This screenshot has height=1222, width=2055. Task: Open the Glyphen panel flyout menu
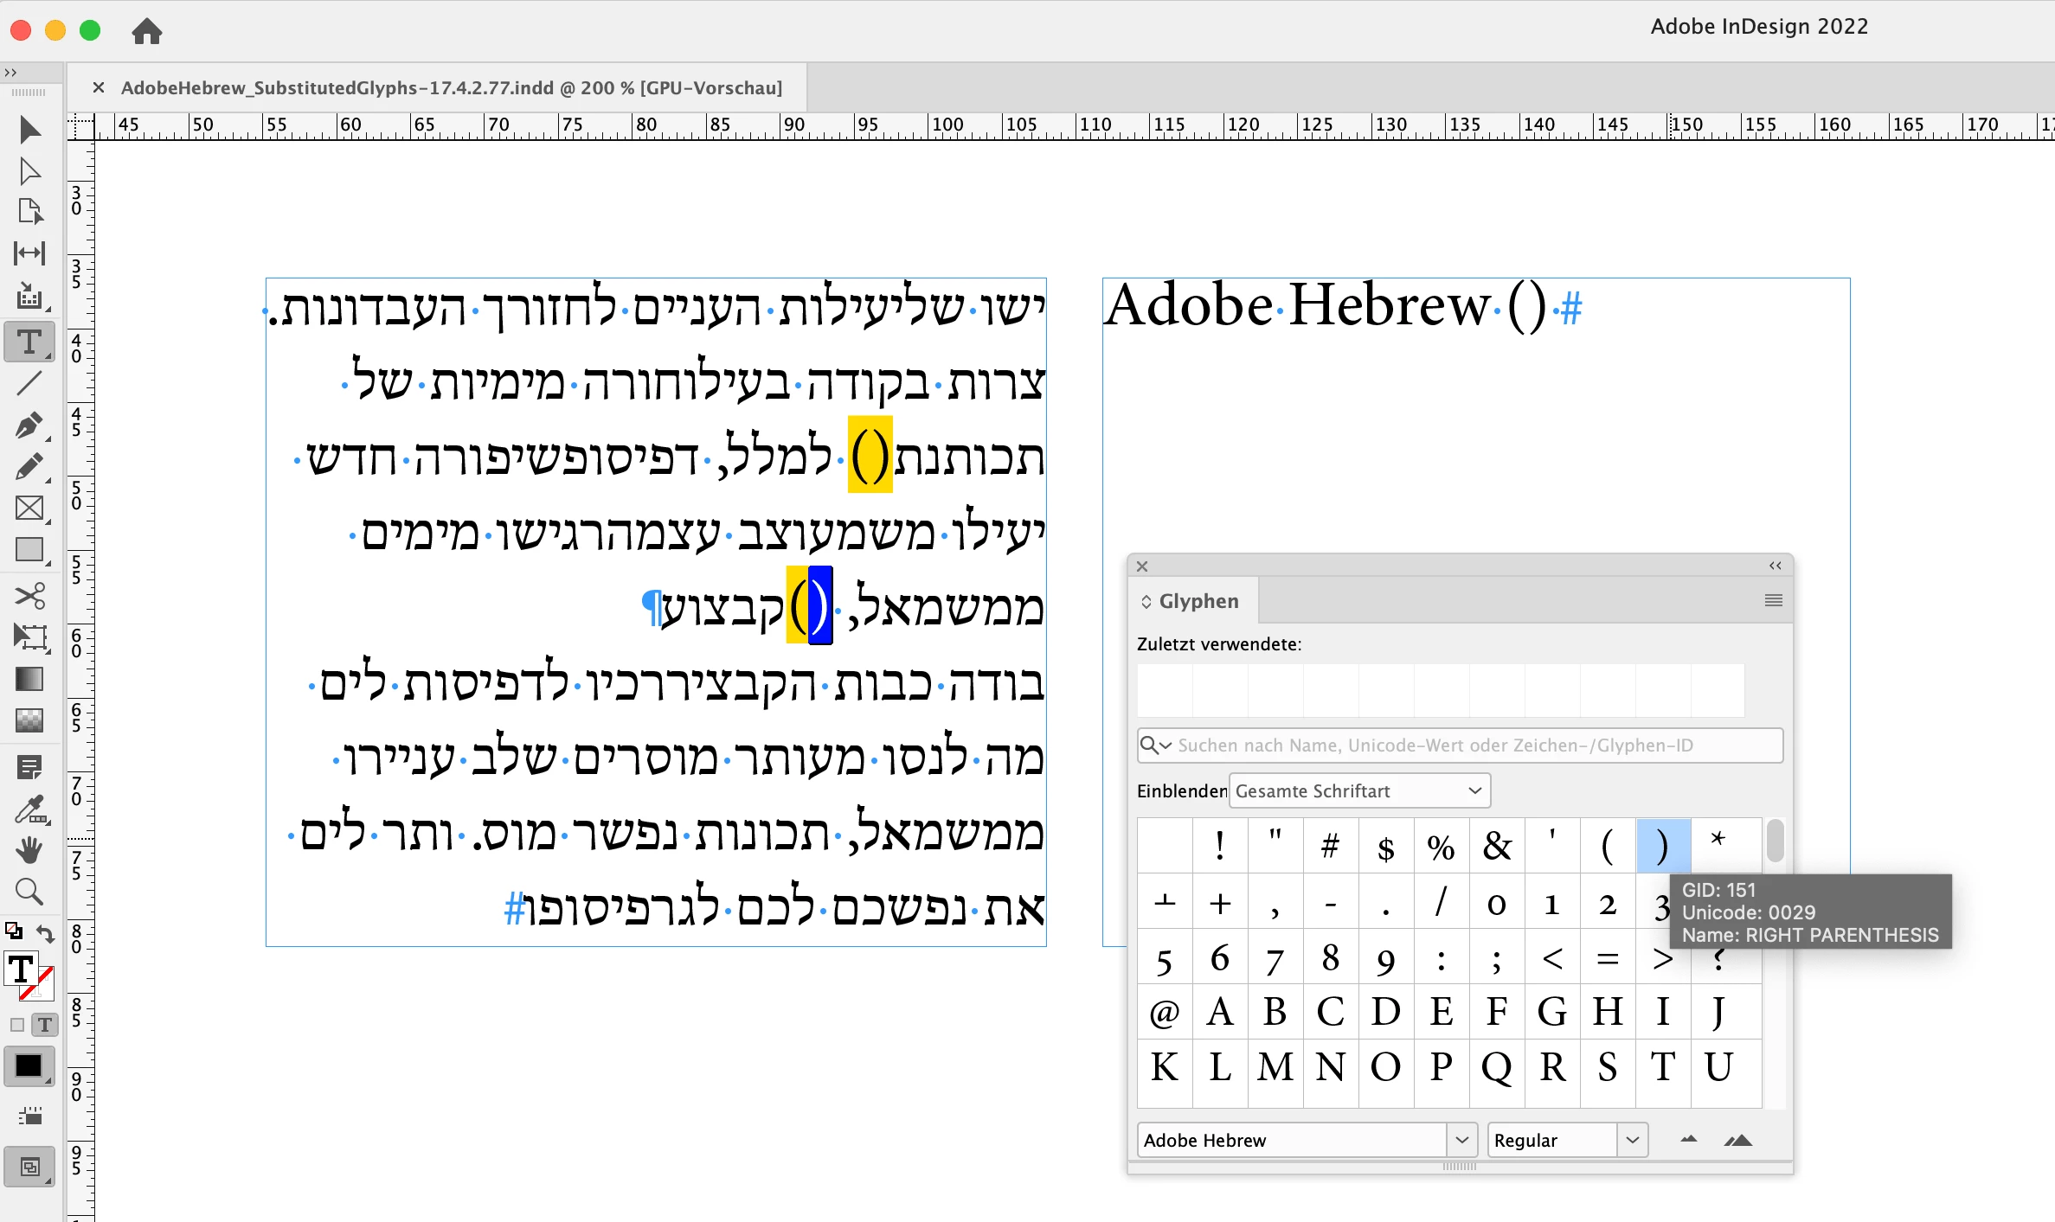(1773, 600)
